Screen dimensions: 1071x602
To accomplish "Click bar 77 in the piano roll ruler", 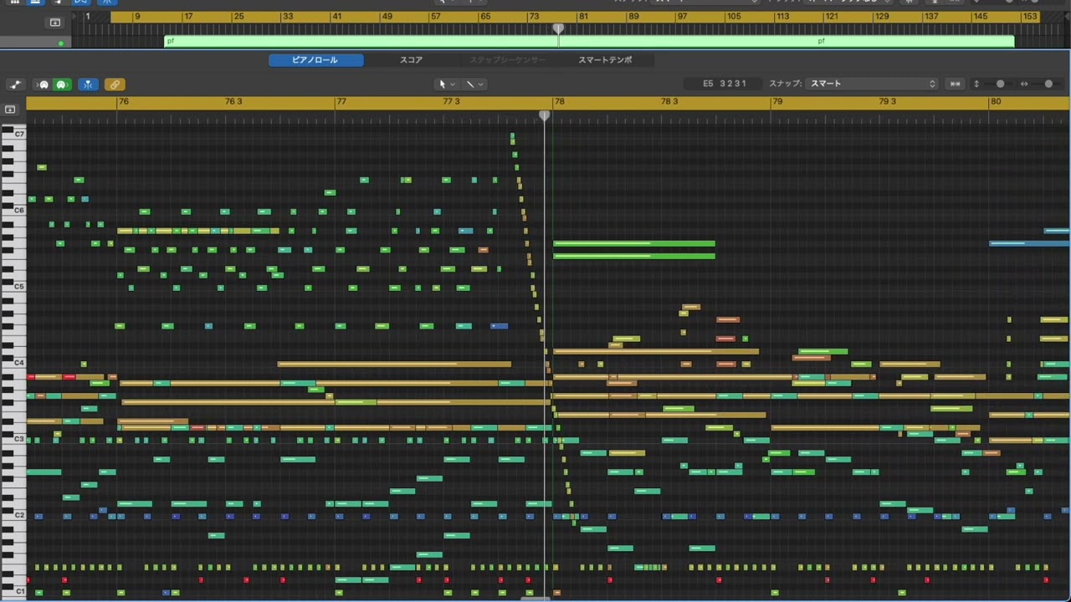I will tap(341, 101).
